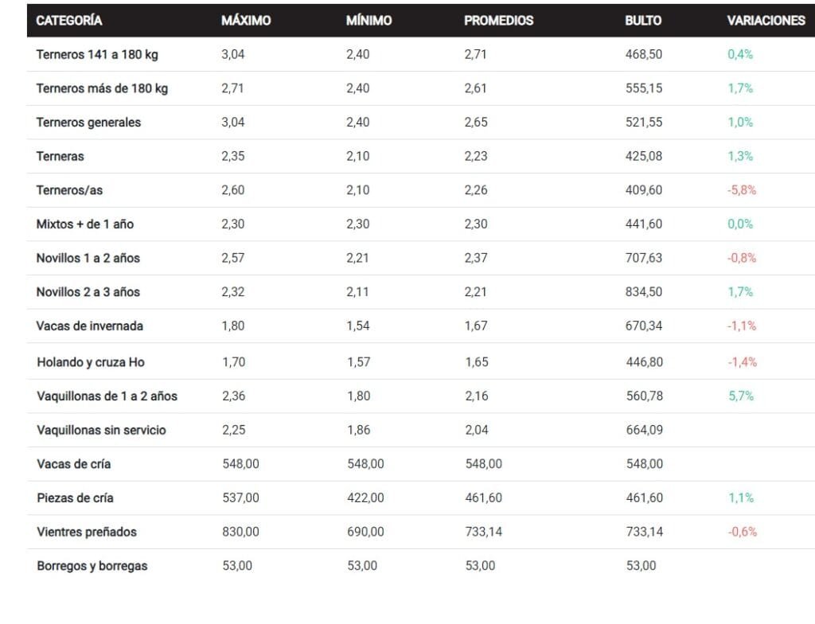This screenshot has height=624, width=815.
Task: Select the 834,50 bulto value
Action: point(643,292)
